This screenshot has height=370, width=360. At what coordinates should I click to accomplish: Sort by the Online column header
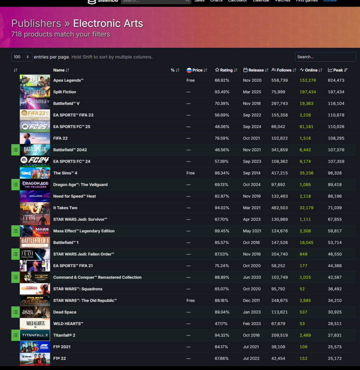click(311, 70)
